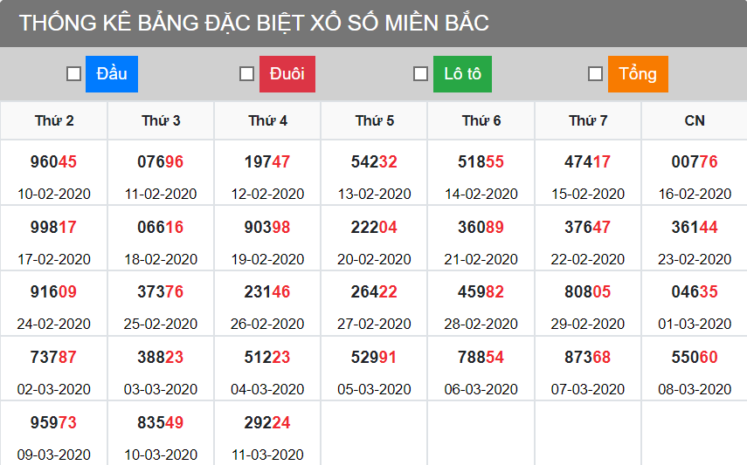The image size is (747, 465).
Task: Click result 80805 dated 29-02-2020
Action: [x=588, y=292]
